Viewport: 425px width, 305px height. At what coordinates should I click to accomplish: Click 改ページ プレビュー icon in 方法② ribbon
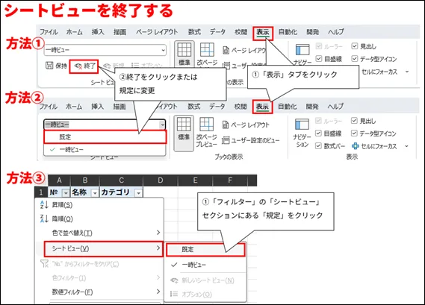207,125
